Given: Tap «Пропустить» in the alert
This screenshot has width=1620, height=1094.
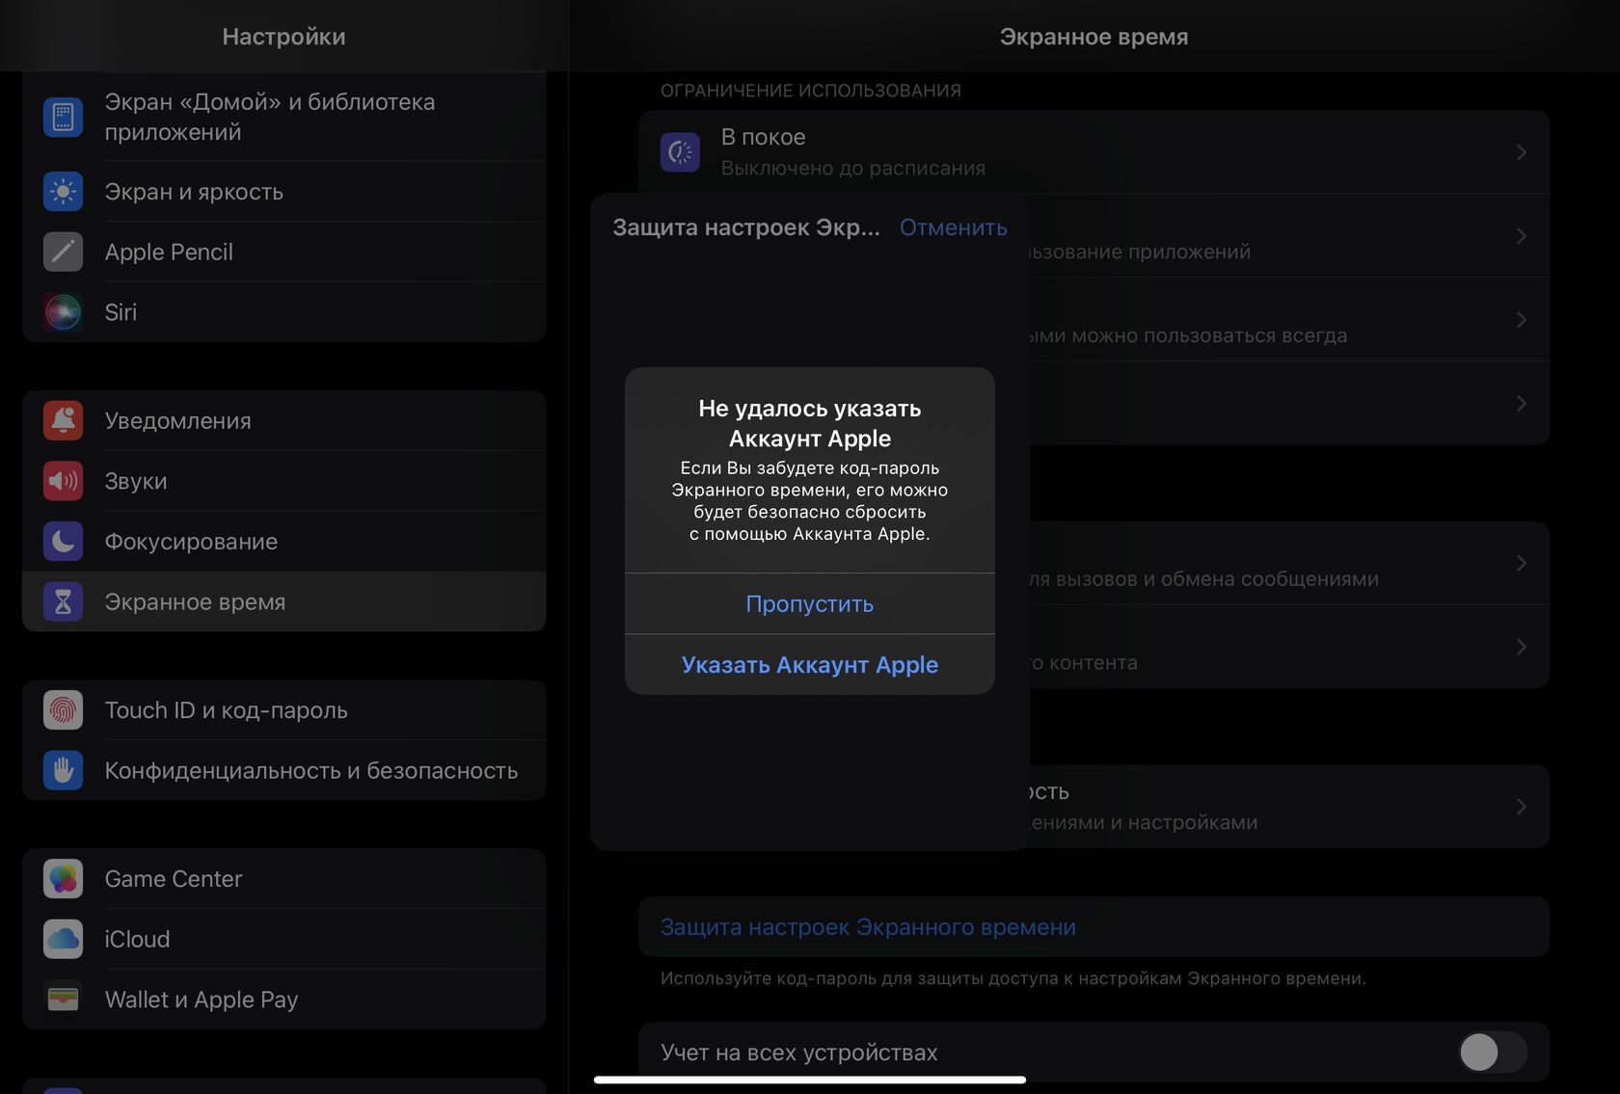Looking at the screenshot, I should coord(810,604).
